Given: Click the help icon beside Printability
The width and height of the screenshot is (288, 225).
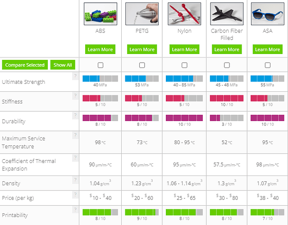Looking at the screenshot, I should point(75,210).
